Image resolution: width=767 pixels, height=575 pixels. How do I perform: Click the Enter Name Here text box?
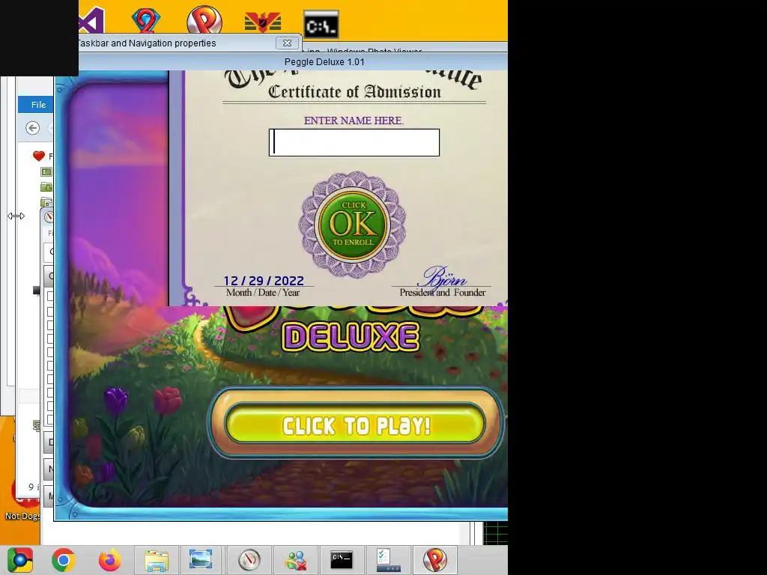click(354, 143)
